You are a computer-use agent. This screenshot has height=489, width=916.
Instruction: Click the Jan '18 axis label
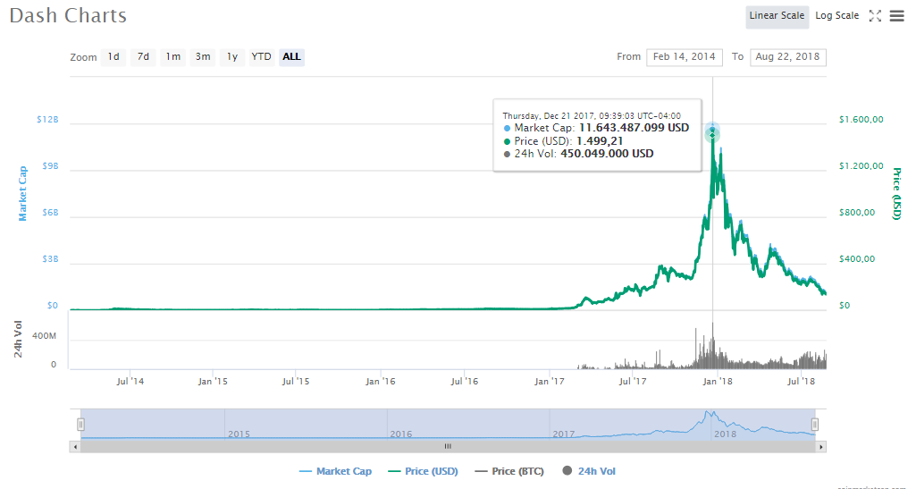click(717, 381)
